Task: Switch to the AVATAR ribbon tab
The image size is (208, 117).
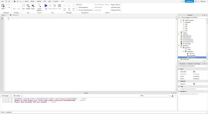Action: [x=39, y=1]
